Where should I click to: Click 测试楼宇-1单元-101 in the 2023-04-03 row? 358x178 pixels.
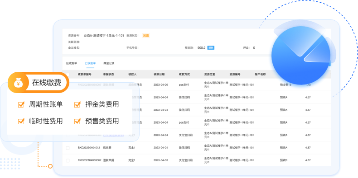tap(242, 160)
